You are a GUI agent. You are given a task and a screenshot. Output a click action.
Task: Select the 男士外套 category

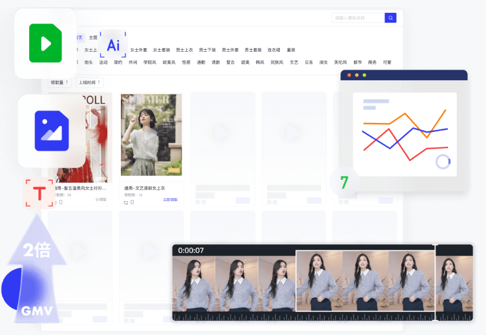(230, 50)
